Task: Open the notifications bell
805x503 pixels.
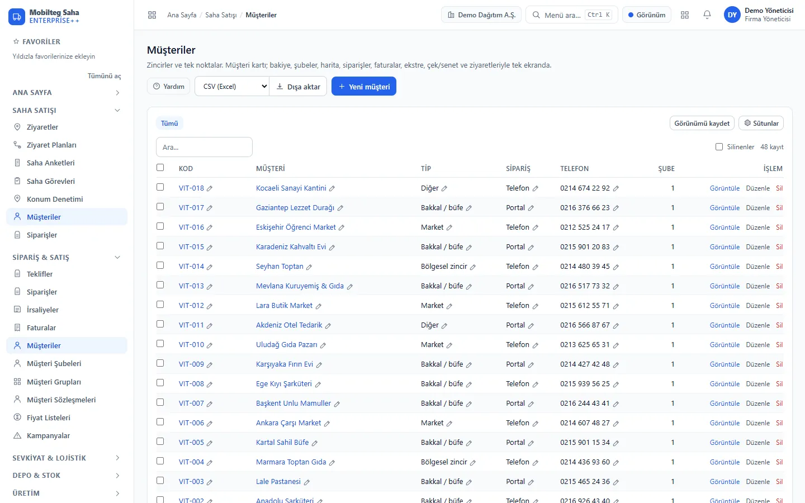Action: click(x=707, y=15)
